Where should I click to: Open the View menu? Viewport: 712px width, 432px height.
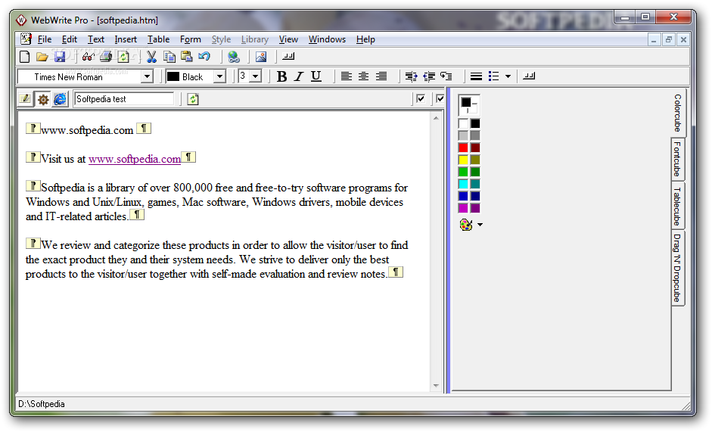pos(288,39)
